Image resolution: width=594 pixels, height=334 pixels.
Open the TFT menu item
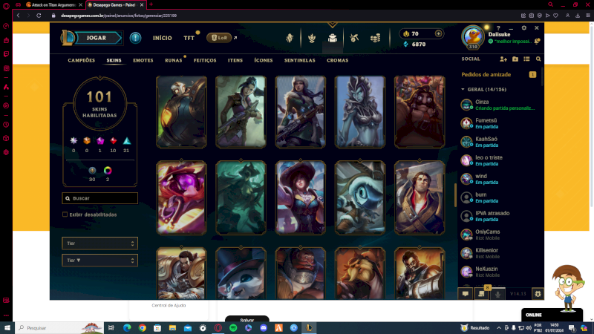coord(189,38)
